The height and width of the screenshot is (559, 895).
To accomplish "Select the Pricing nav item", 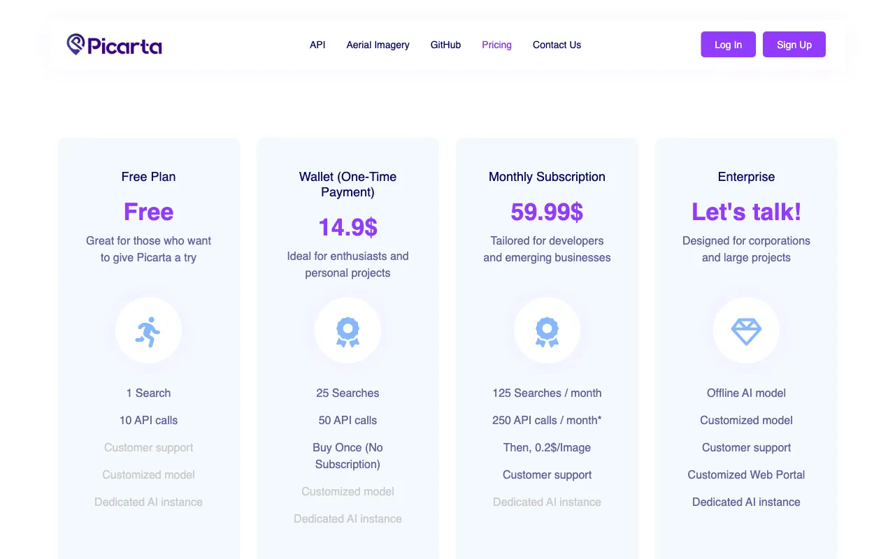I will coord(496,45).
